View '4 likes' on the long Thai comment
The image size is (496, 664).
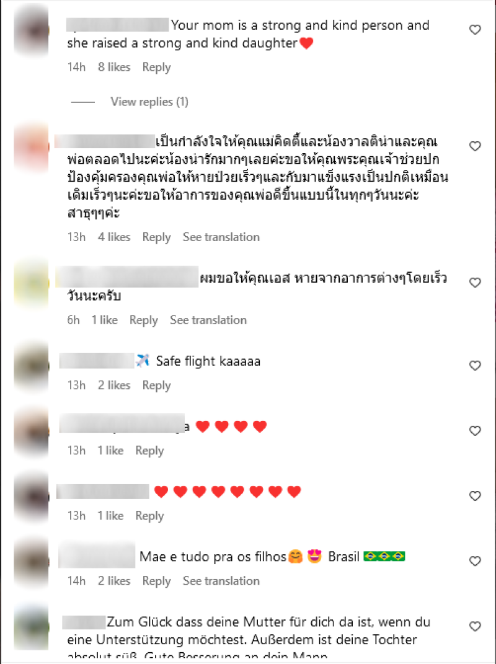(x=114, y=237)
